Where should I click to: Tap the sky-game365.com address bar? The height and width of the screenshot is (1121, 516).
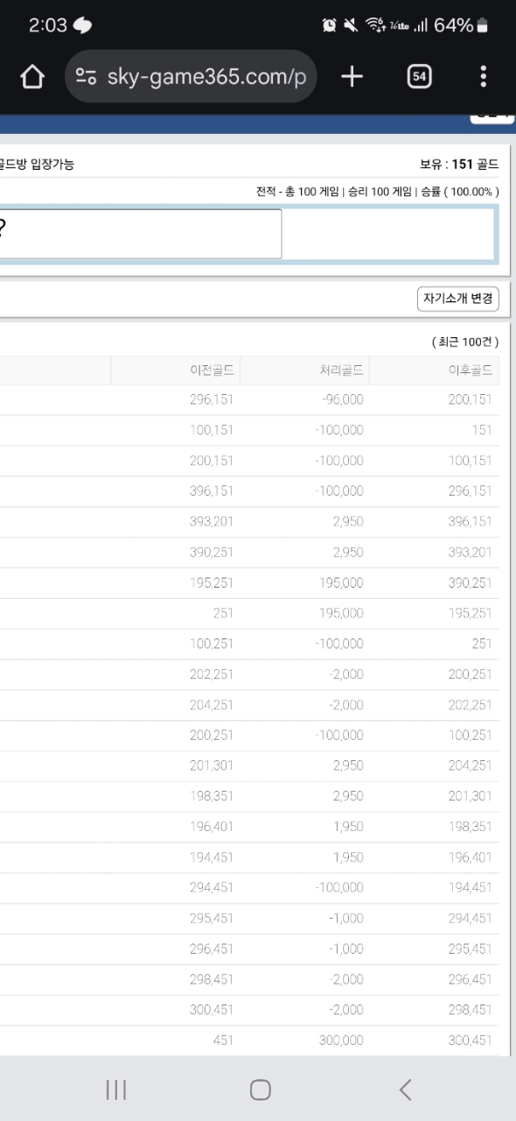tap(191, 77)
